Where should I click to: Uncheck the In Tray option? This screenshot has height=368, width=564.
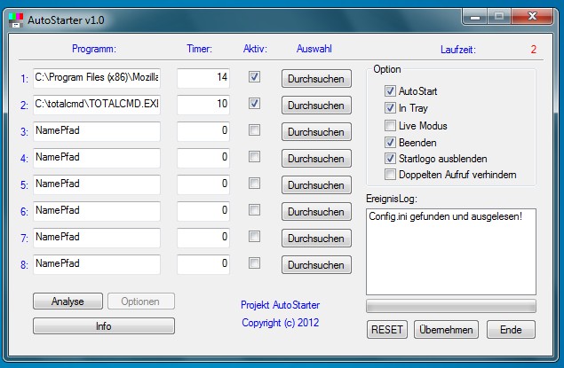point(391,108)
